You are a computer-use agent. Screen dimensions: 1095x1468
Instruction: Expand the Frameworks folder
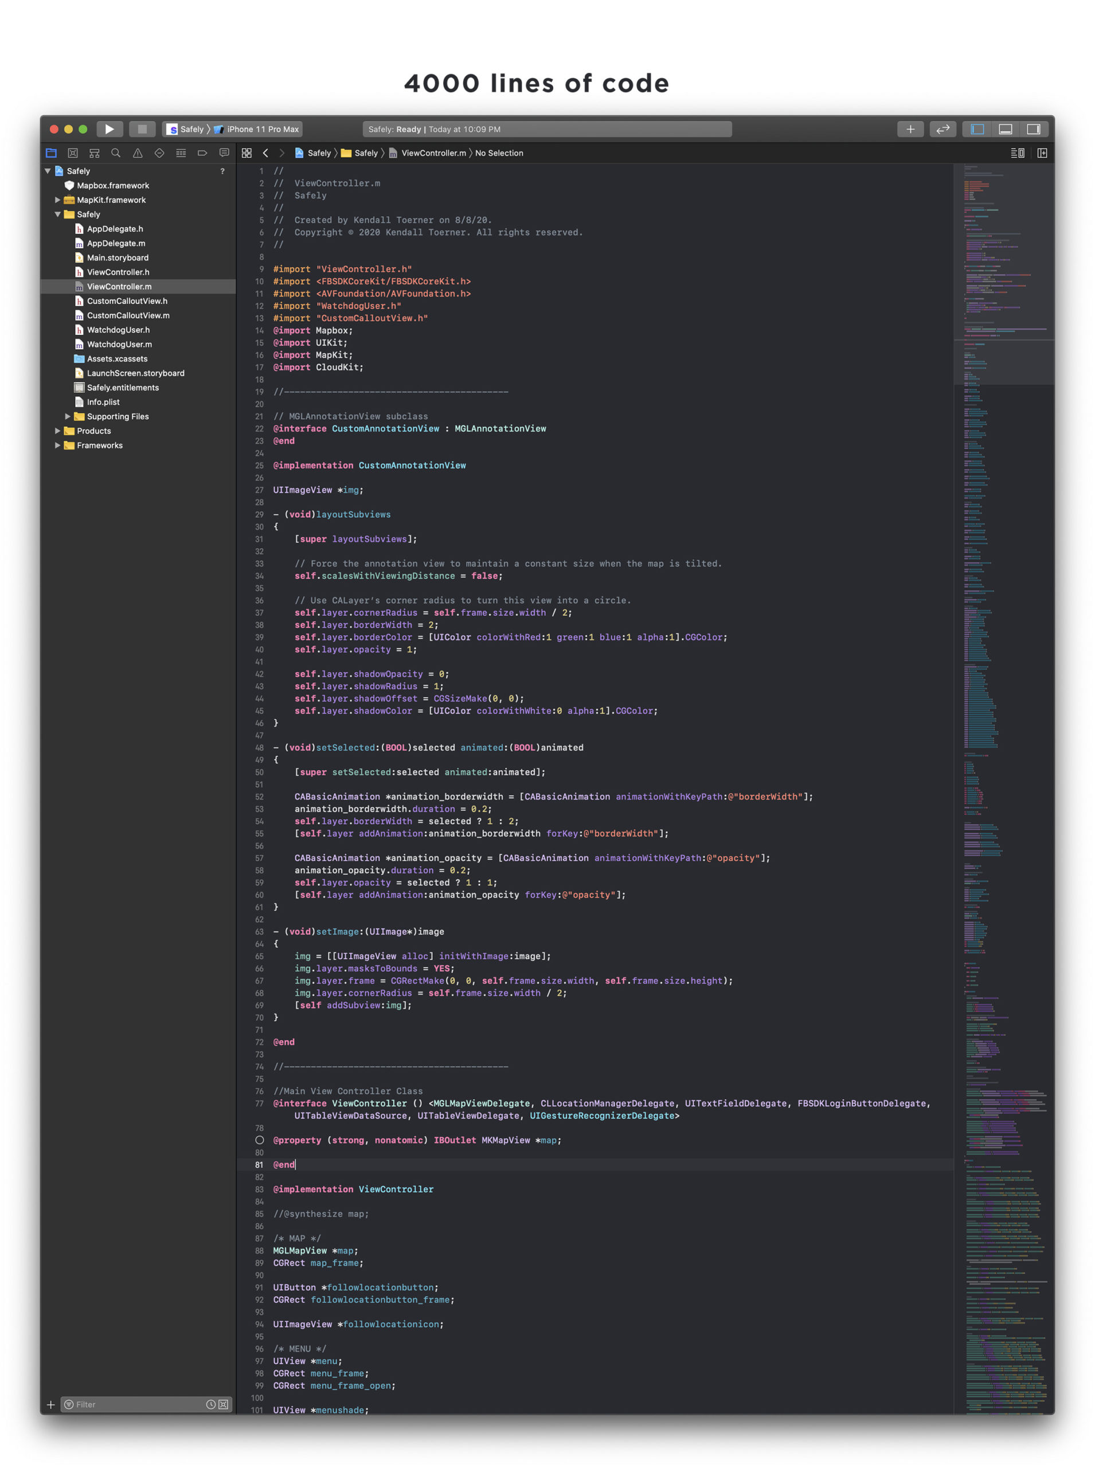(x=58, y=446)
